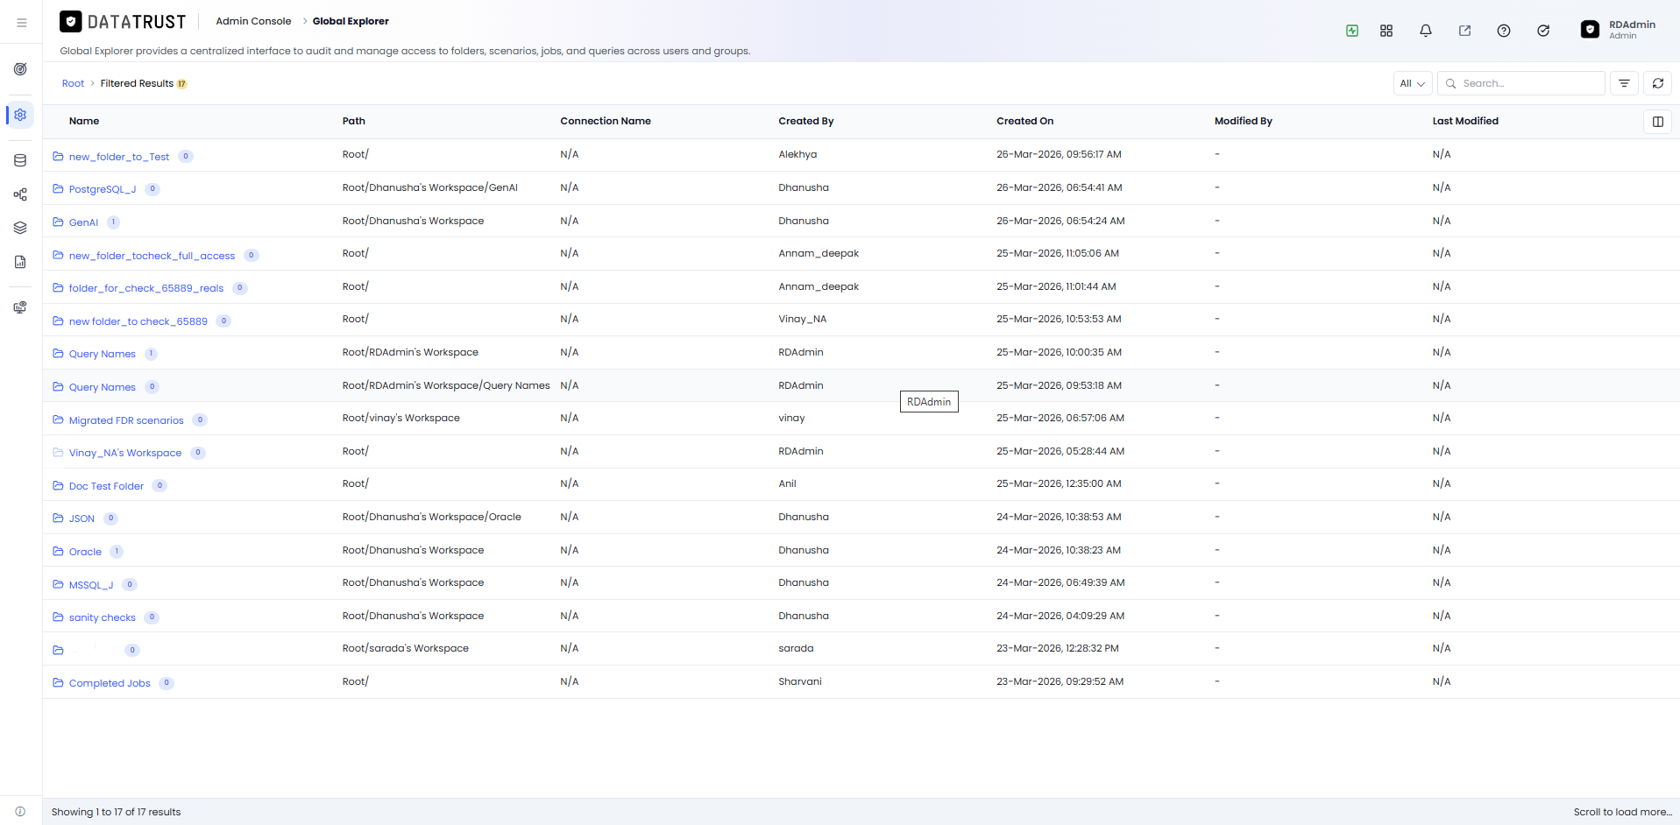Sort by the Last Modified column

[x=1465, y=121]
